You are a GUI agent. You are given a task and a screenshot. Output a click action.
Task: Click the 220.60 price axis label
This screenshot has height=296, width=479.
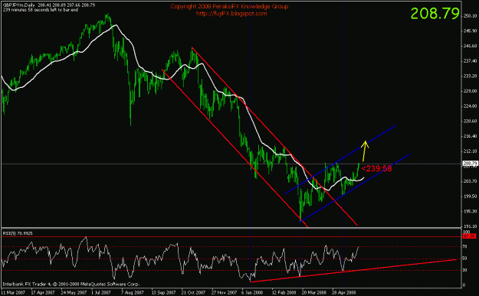[x=470, y=121]
